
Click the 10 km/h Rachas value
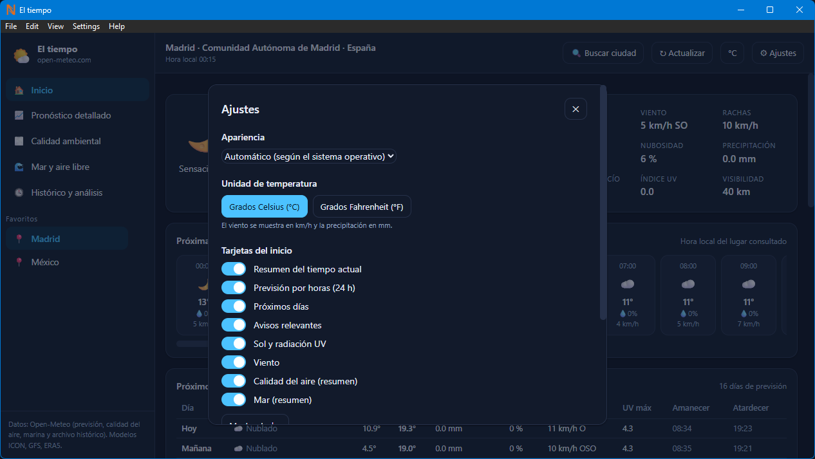point(740,126)
